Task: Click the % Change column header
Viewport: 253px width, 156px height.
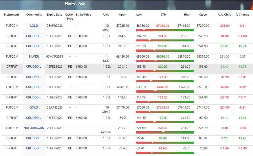Action: click(x=242, y=15)
